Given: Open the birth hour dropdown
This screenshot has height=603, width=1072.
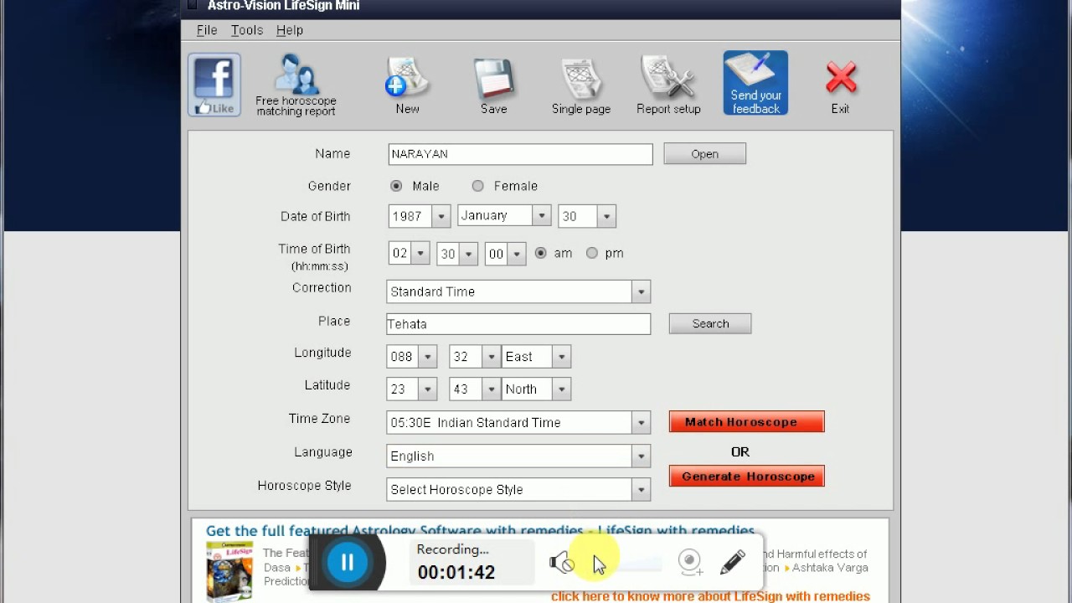Looking at the screenshot, I should point(420,254).
